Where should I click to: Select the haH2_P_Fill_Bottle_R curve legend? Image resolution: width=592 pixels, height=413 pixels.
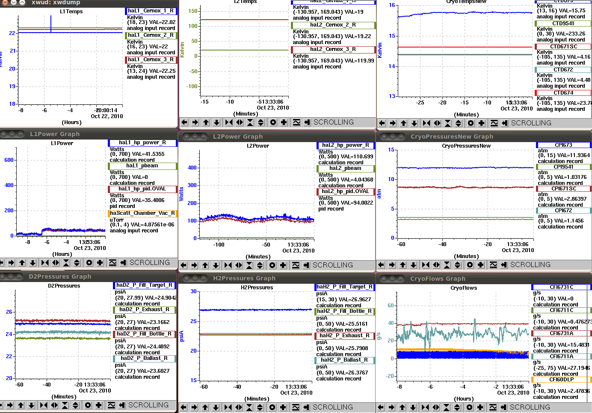(x=345, y=311)
